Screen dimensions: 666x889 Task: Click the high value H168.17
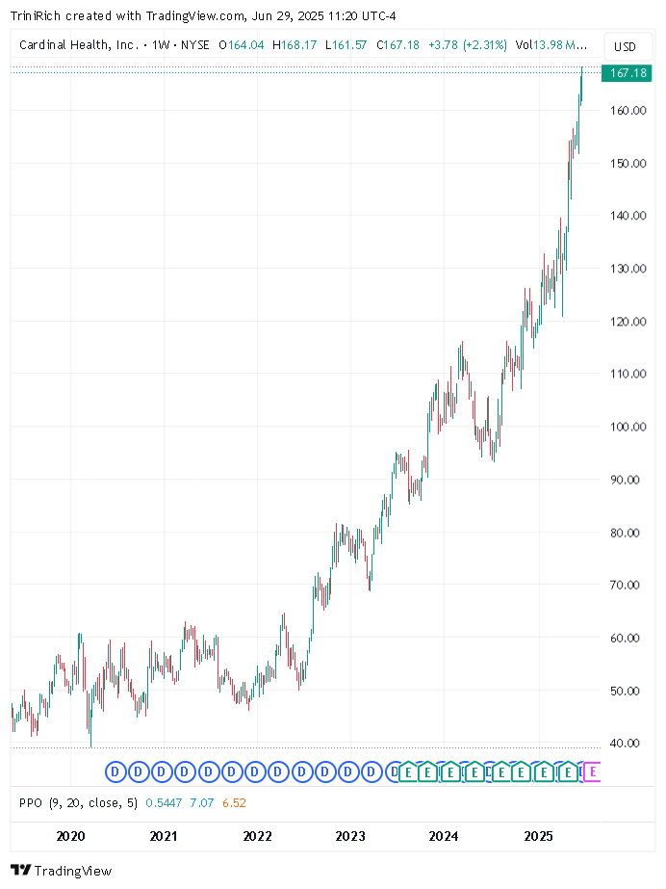coord(295,45)
